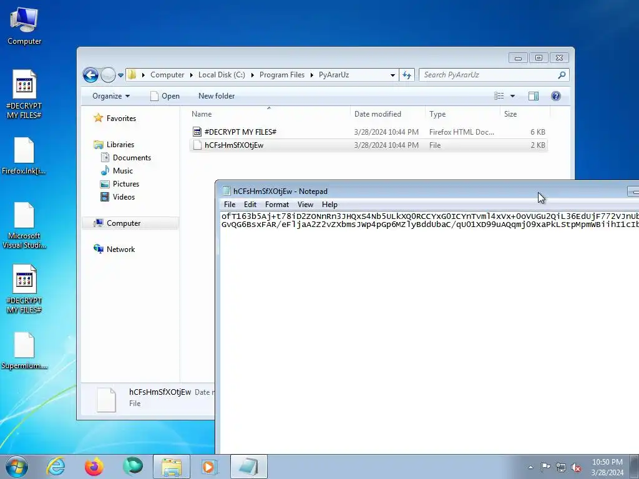The width and height of the screenshot is (639, 479).
Task: Create a New folder
Action: (x=217, y=96)
